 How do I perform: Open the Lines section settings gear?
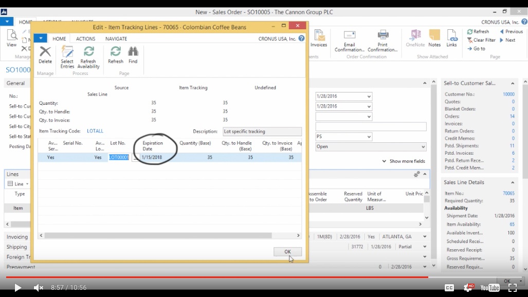[416, 174]
